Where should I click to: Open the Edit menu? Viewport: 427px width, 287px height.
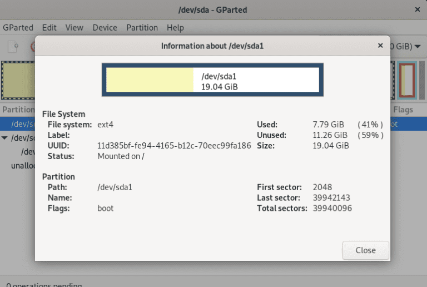point(49,27)
